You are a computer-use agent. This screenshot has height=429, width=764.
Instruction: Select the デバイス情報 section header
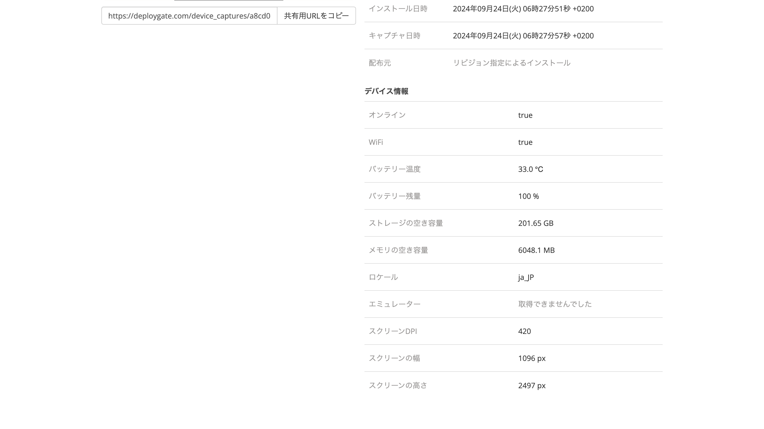(387, 91)
